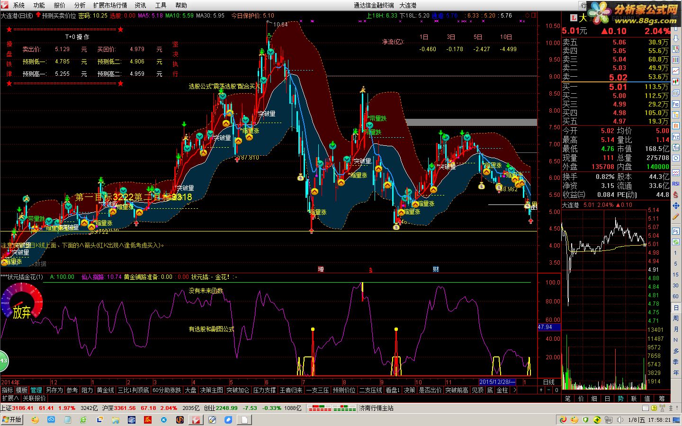
Task: Open the sector tree icon in right toolbar
Action: point(676,115)
